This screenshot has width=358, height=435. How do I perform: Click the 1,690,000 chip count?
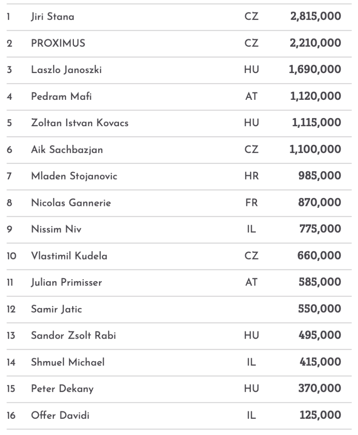click(315, 70)
